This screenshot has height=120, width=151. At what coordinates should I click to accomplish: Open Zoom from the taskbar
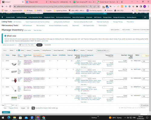32,118
